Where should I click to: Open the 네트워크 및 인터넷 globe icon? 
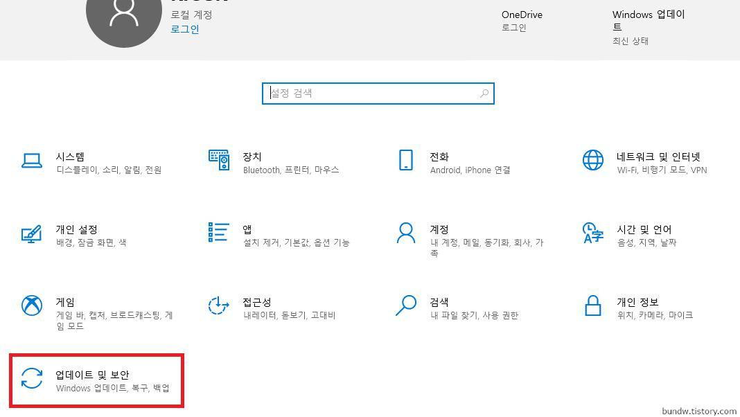pyautogui.click(x=592, y=161)
